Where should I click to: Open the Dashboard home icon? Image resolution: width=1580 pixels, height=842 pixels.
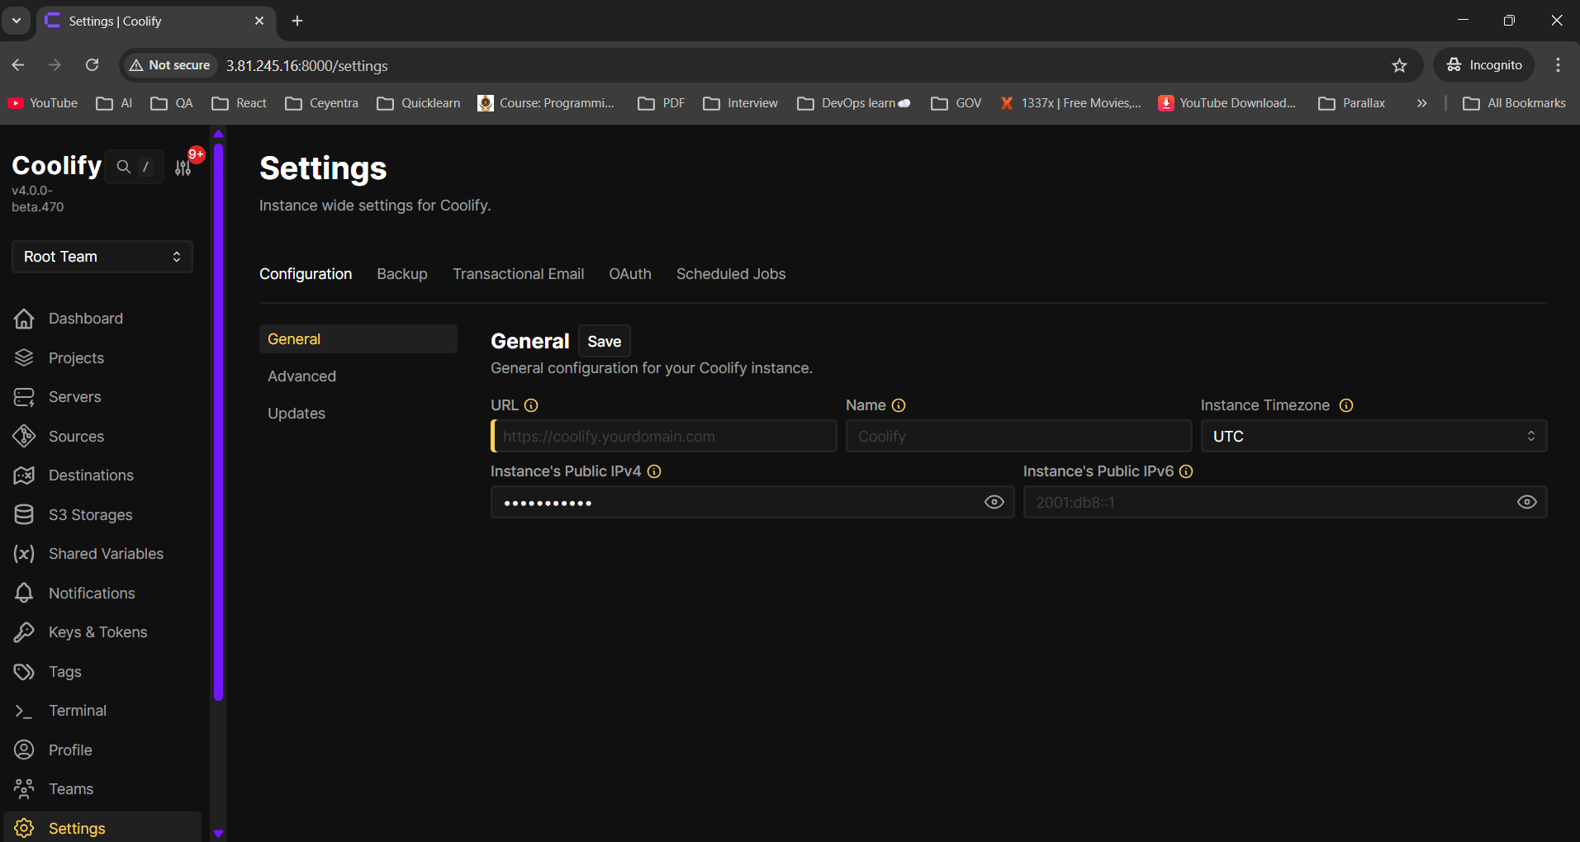[24, 319]
